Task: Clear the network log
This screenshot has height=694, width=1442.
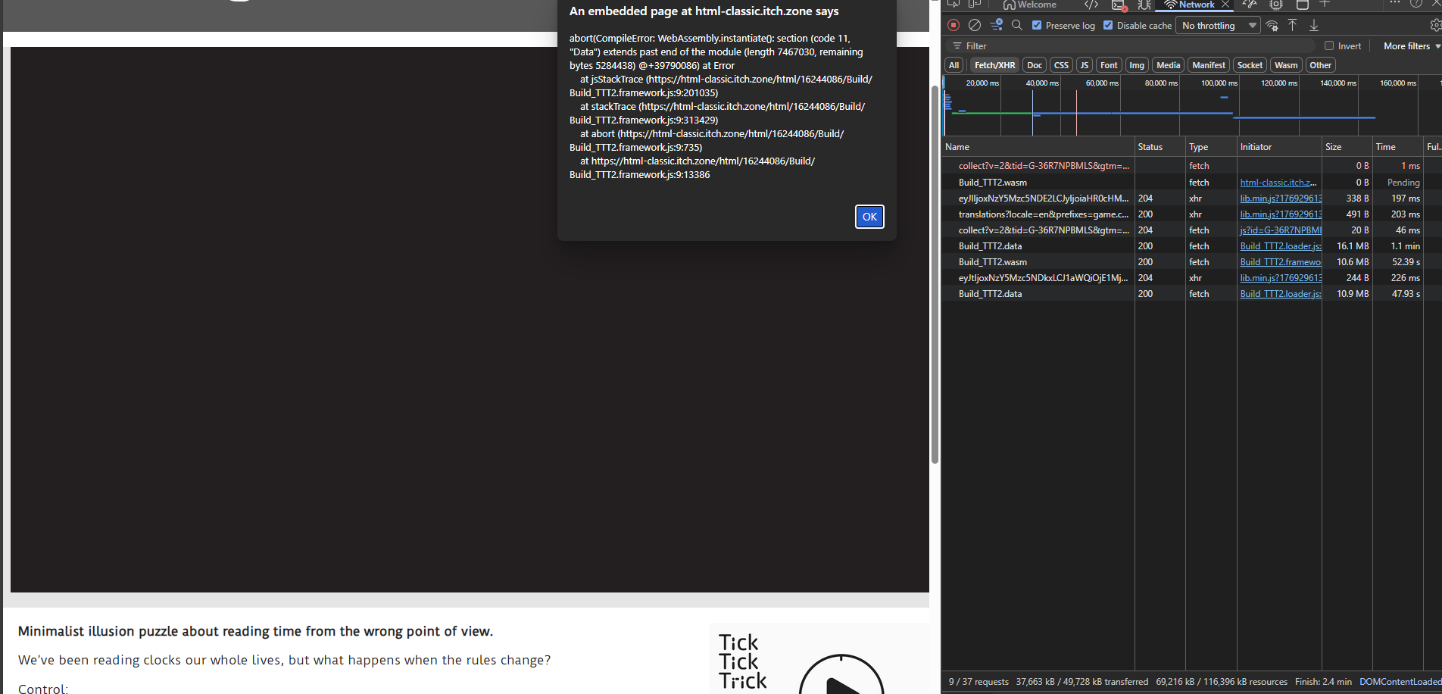Action: coord(975,25)
